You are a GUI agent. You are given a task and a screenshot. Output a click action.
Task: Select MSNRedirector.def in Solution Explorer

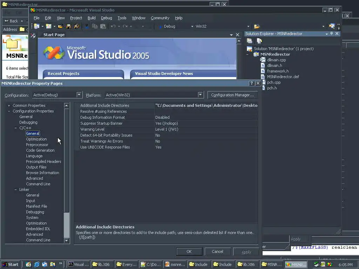pyautogui.click(x=283, y=77)
